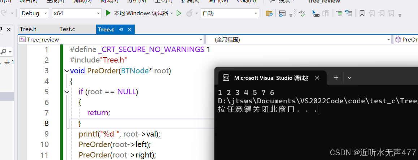Select the Microsoft Visual Studio debug console tab
Viewport: 418px width, 160px height.
[x=271, y=78]
